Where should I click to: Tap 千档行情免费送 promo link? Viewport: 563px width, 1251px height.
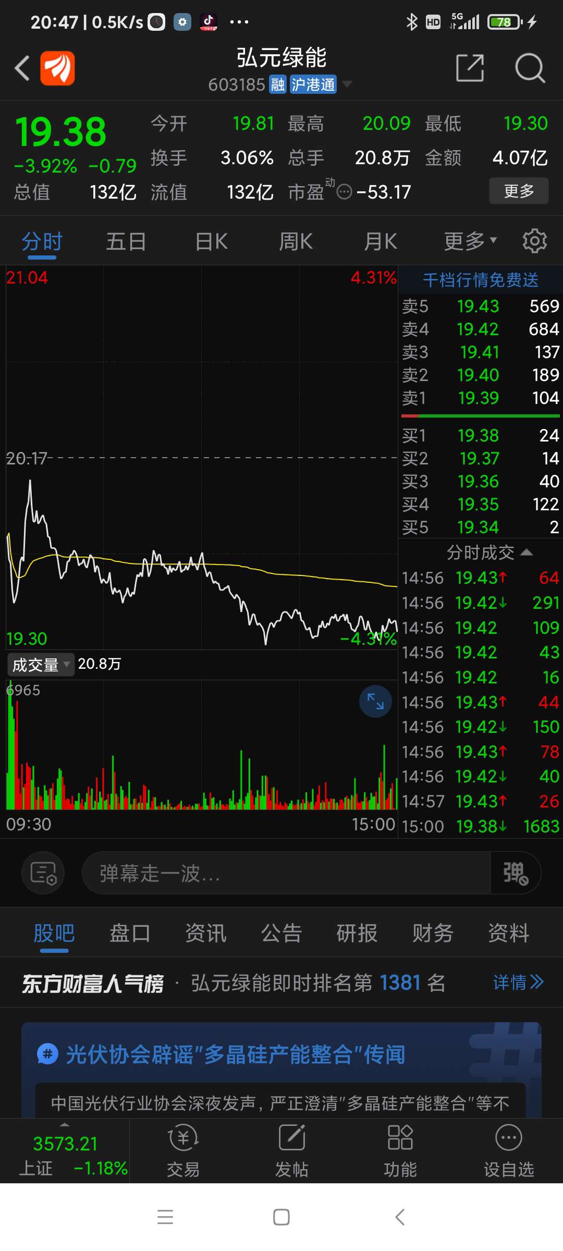pyautogui.click(x=481, y=280)
